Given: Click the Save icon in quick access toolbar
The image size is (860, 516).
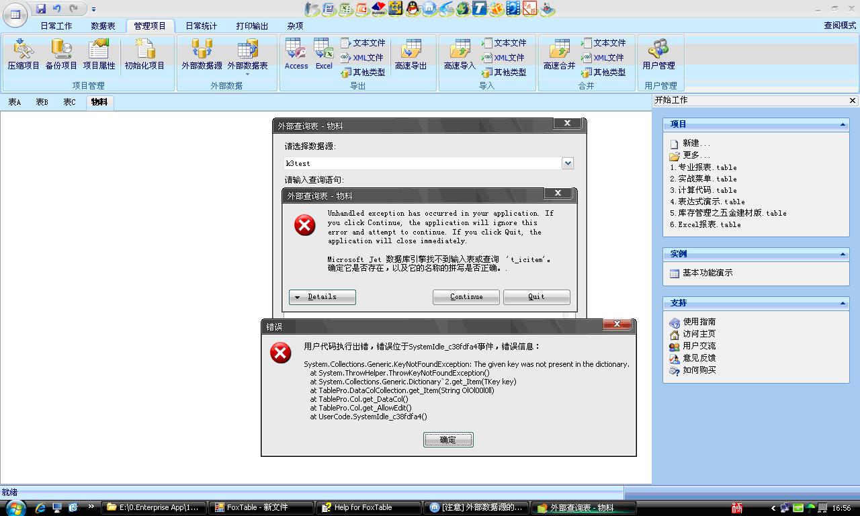Looking at the screenshot, I should coord(41,9).
